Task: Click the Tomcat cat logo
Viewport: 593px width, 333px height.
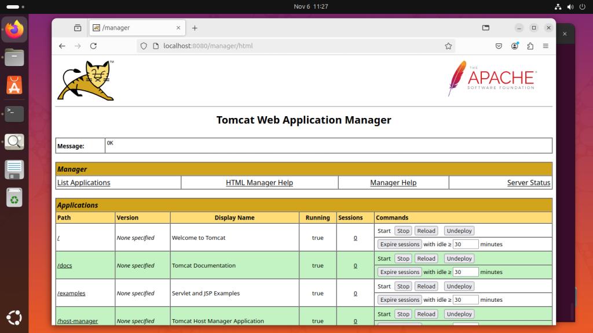Action: coord(86,79)
